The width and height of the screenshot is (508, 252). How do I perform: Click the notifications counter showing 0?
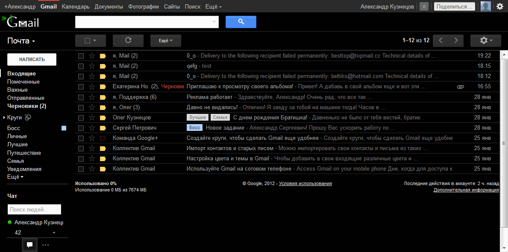[424, 6]
